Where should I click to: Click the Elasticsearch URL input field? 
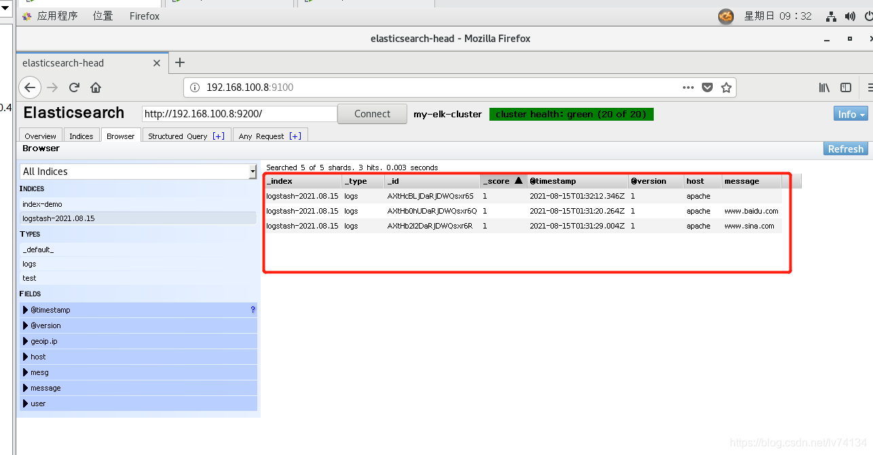click(x=240, y=114)
